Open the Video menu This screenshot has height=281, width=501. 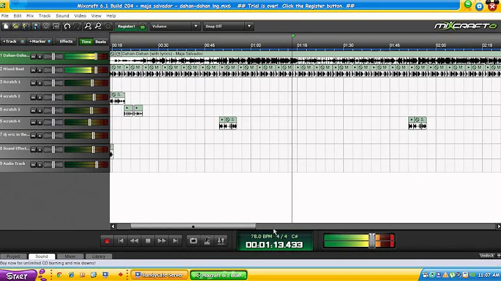(x=80, y=15)
